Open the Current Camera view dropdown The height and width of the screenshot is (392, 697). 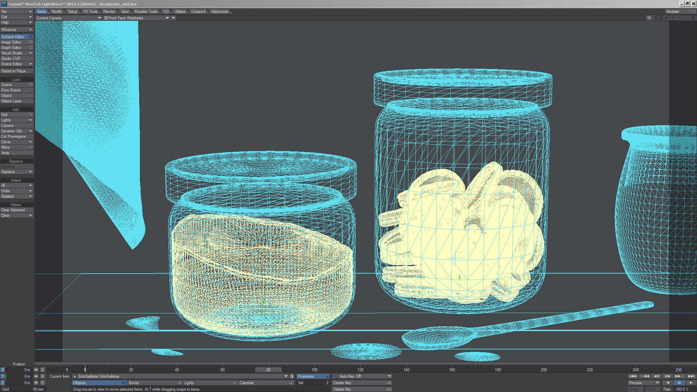click(x=68, y=18)
